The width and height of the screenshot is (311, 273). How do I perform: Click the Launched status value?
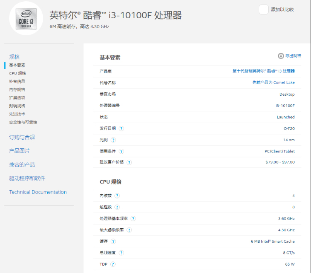point(286,117)
